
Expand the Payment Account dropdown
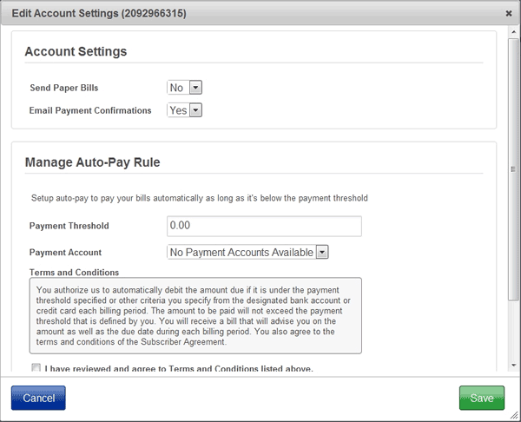point(247,252)
